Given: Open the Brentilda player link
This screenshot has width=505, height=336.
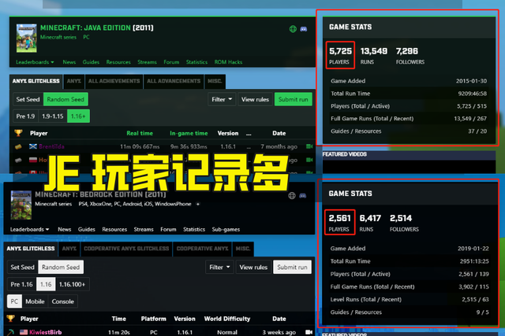Looking at the screenshot, I should click(x=51, y=146).
